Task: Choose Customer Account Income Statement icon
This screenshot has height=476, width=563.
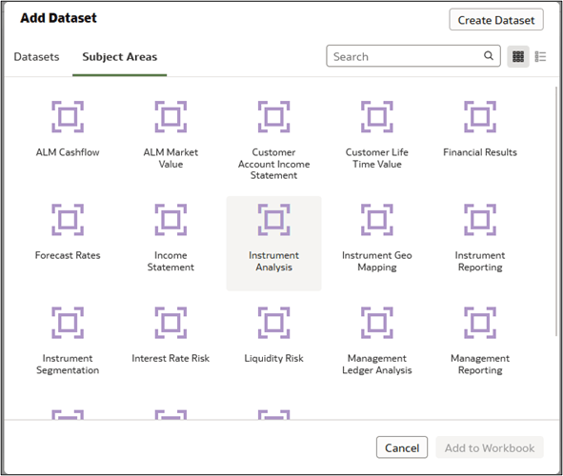Action: point(273,116)
